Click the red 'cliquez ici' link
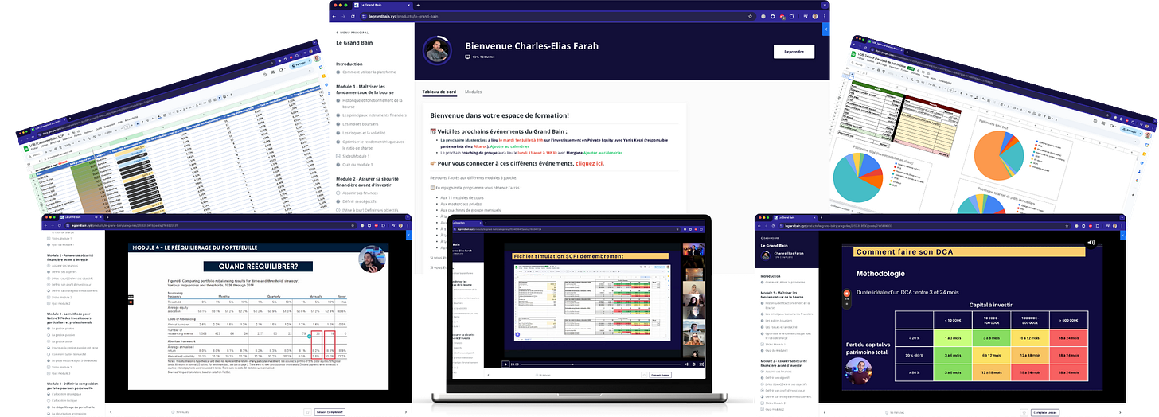Image resolution: width=1159 pixels, height=417 pixels. tap(589, 163)
